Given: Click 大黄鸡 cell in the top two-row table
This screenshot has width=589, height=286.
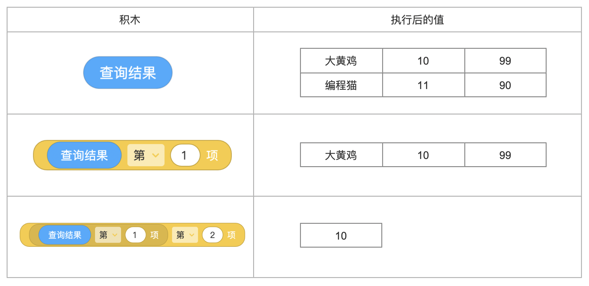Looking at the screenshot, I should coord(341,61).
